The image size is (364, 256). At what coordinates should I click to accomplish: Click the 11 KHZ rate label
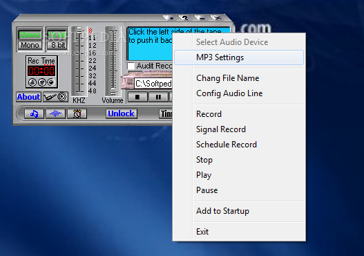(92, 37)
